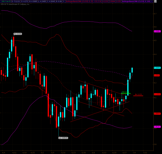Click the 4.7 level on price axis
Image resolution: width=162 pixels, height=154 pixels.
click(155, 13)
